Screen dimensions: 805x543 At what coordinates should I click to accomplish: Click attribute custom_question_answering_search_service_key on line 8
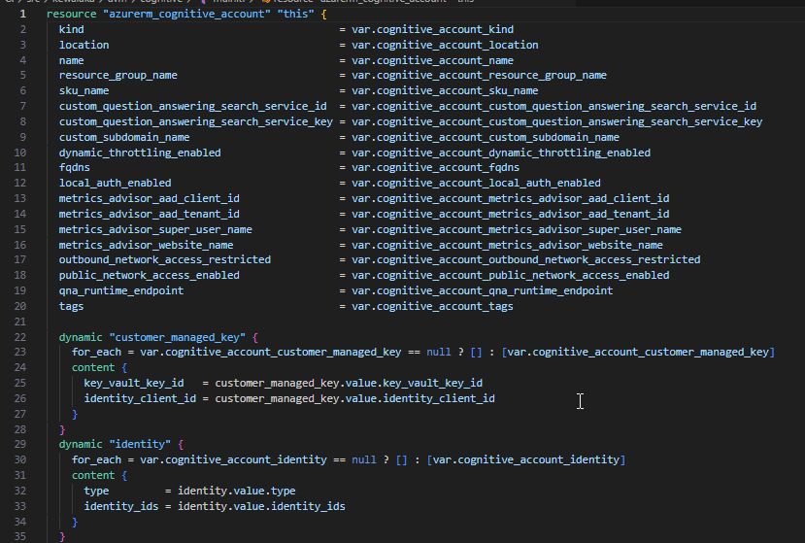pos(196,121)
